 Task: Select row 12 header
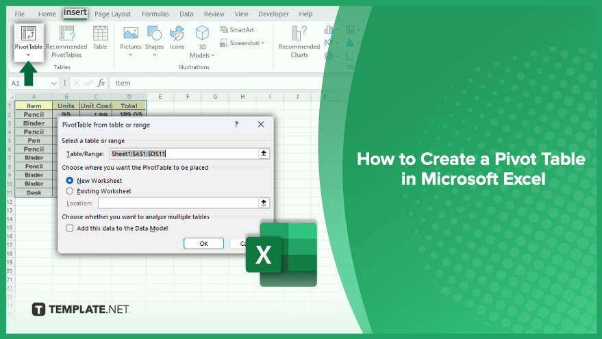(10, 201)
